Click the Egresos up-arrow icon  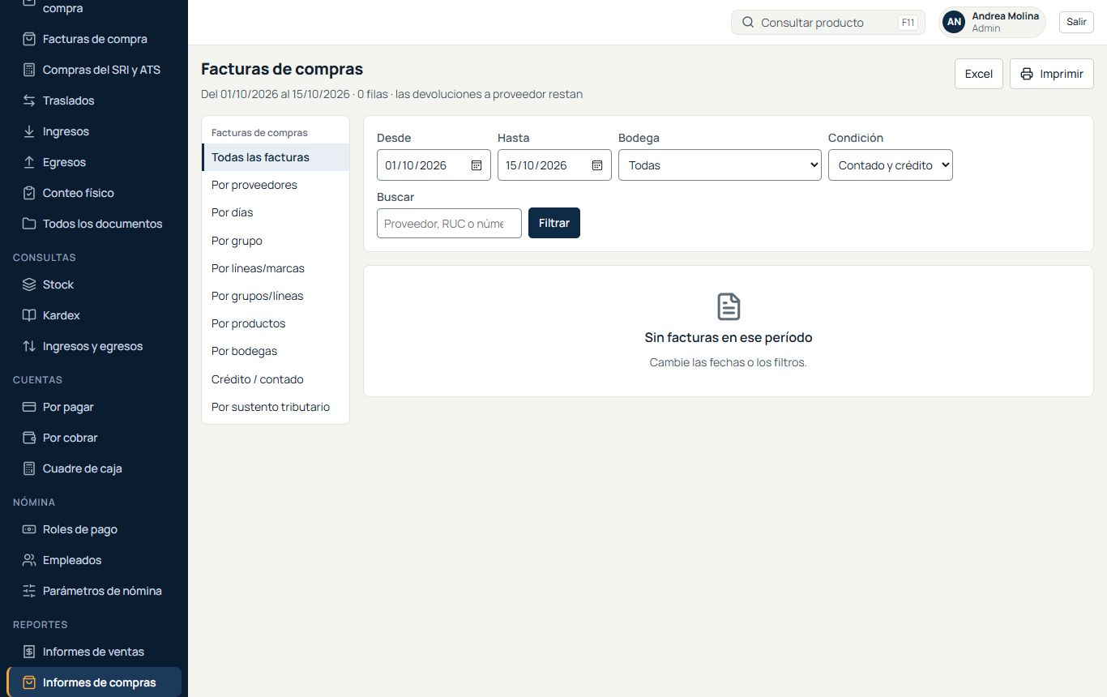point(29,162)
